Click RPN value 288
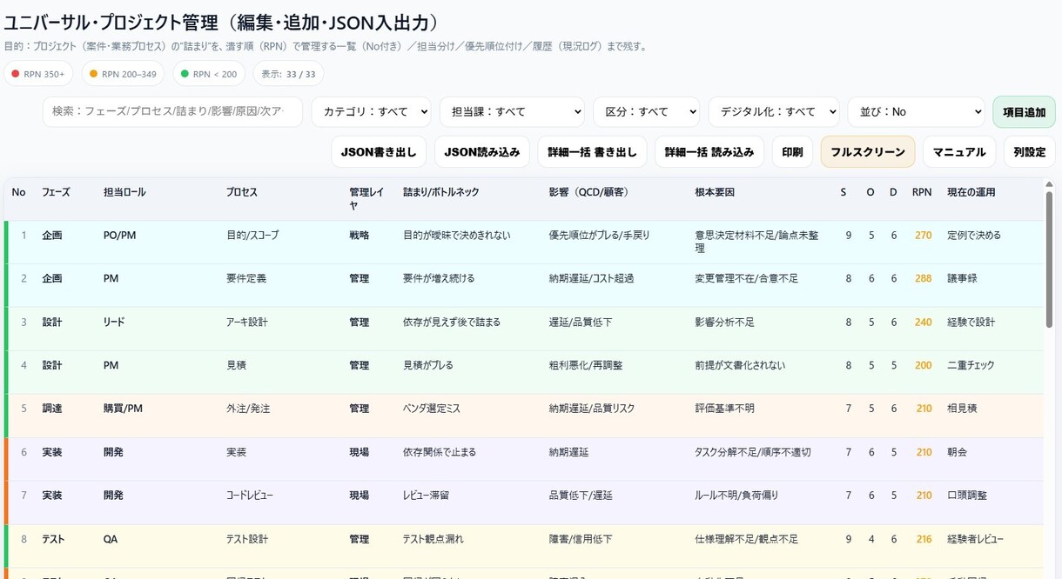 point(924,279)
